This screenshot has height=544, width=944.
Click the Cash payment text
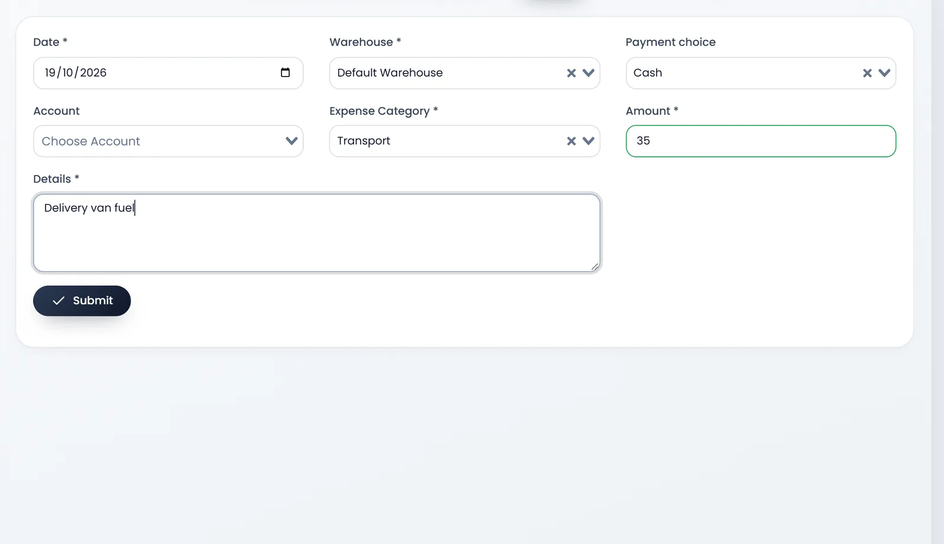[648, 72]
